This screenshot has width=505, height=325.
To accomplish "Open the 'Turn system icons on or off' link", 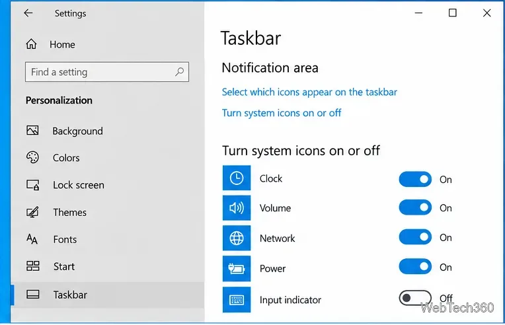I will click(x=282, y=113).
